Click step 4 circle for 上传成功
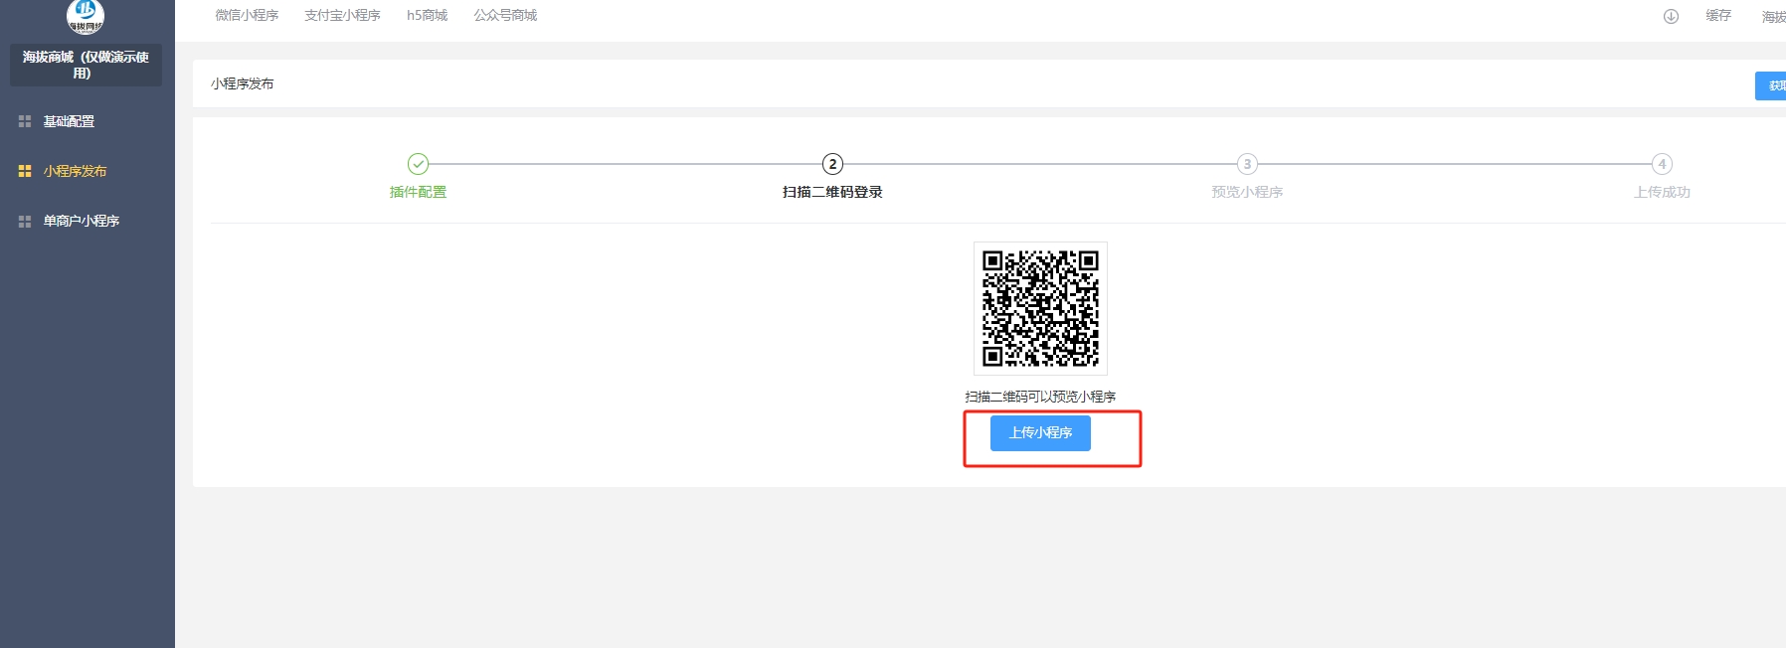The width and height of the screenshot is (1786, 648). (1662, 164)
